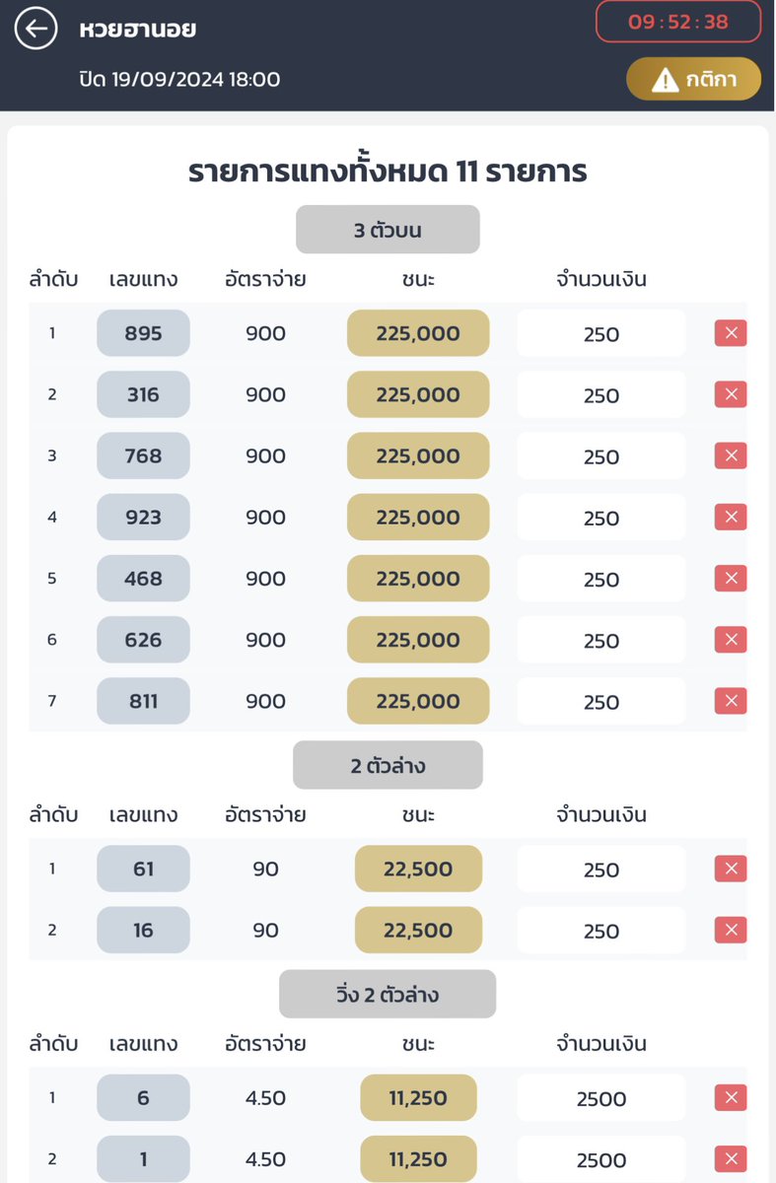This screenshot has height=1183, width=776.
Task: Delete the 2 ตัวล่าง bet 61
Action: pyautogui.click(x=731, y=869)
